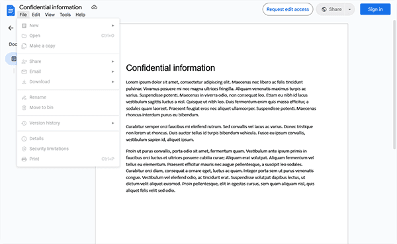Image resolution: width=397 pixels, height=244 pixels.
Task: Click the Sign in button
Action: pyautogui.click(x=375, y=9)
